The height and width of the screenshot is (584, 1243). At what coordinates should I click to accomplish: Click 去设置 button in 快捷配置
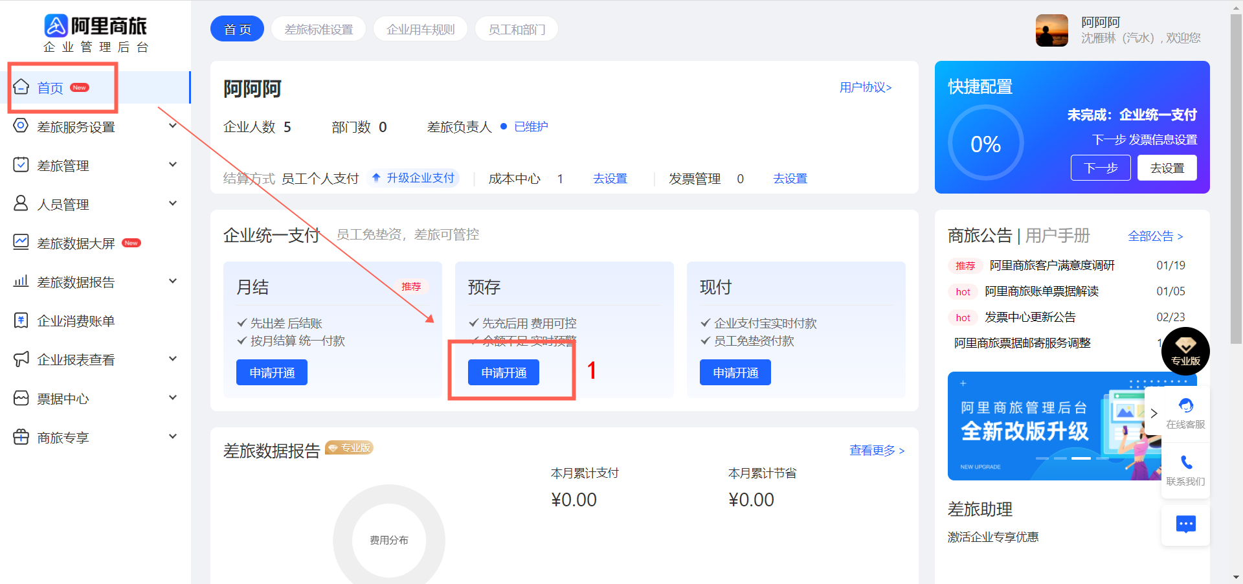tap(1167, 168)
